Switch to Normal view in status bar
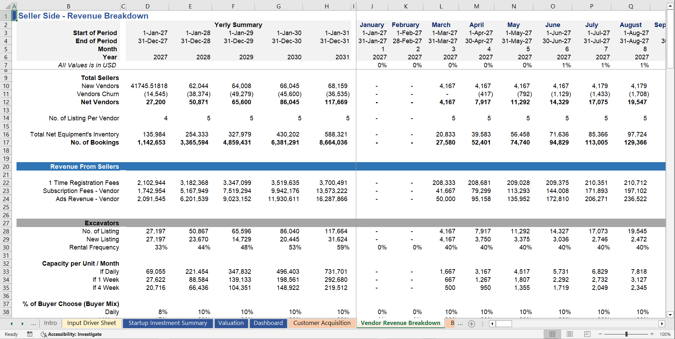The height and width of the screenshot is (339, 675). point(552,334)
